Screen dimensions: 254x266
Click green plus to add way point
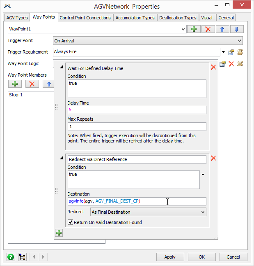193,29
